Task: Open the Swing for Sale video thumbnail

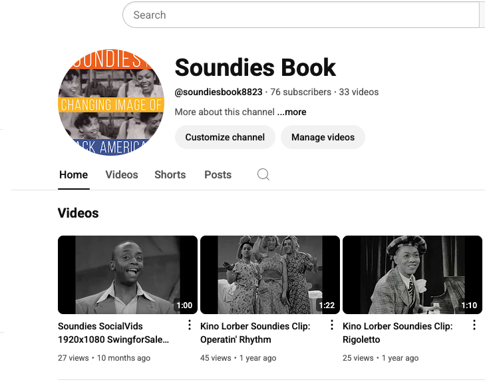Action: 128,275
